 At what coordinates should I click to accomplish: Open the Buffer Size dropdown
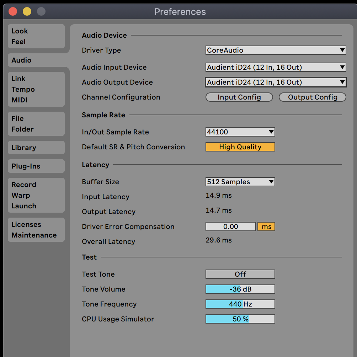[240, 182]
